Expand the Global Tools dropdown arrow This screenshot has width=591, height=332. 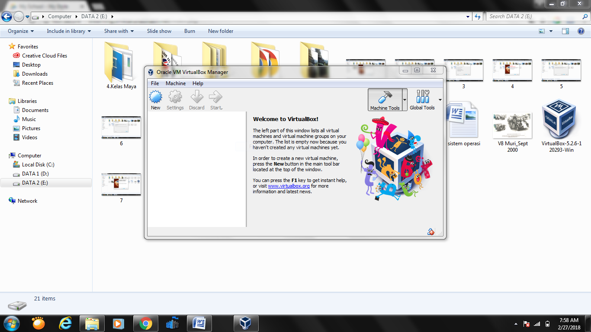[440, 100]
